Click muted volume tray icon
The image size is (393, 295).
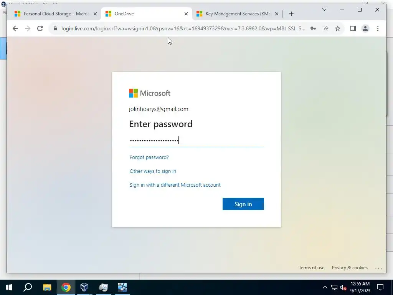pyautogui.click(x=343, y=287)
